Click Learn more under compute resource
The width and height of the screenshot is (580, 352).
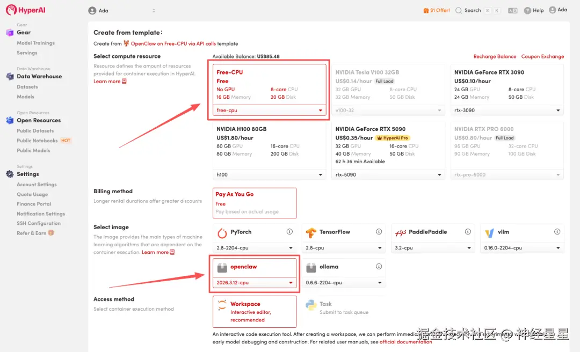(x=110, y=82)
